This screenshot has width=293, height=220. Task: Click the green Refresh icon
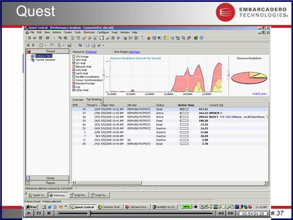pyautogui.click(x=41, y=45)
